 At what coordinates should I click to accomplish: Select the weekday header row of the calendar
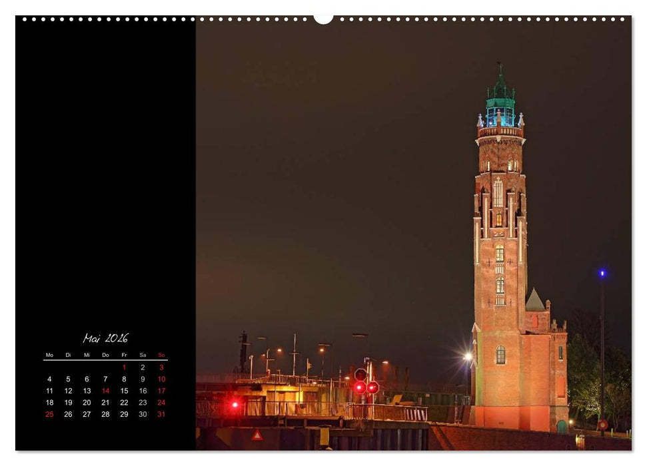(104, 355)
